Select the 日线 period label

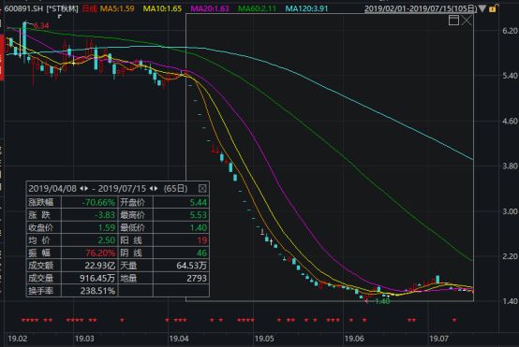[89, 8]
